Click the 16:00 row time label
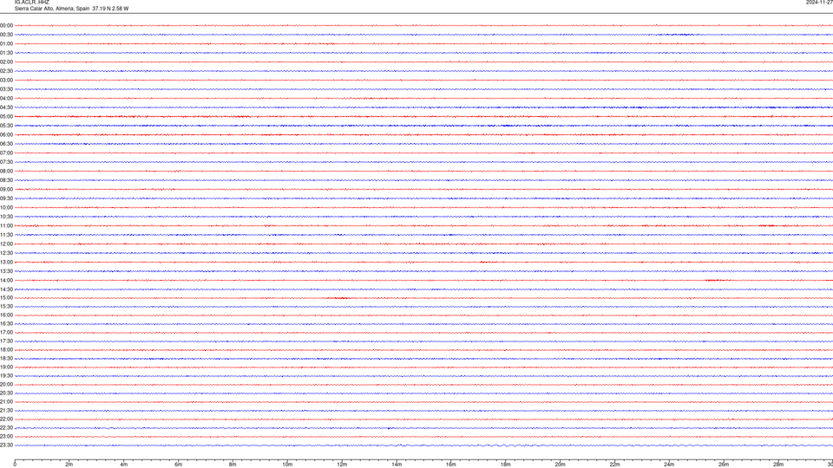Screen dimensions: 833x468 (x=6, y=315)
